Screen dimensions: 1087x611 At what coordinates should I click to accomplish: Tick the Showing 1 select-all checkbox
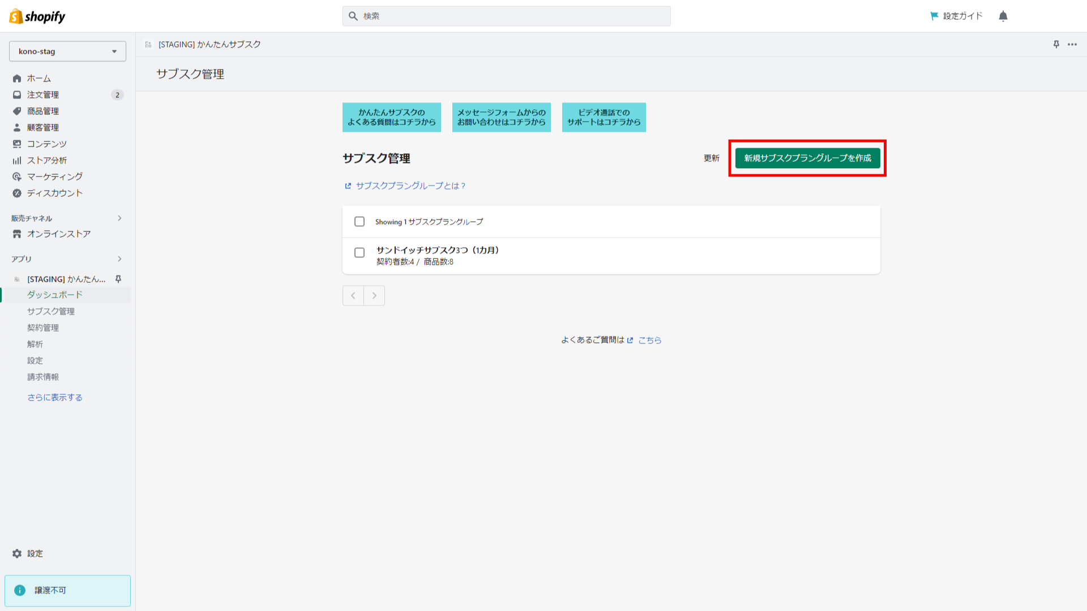[360, 222]
